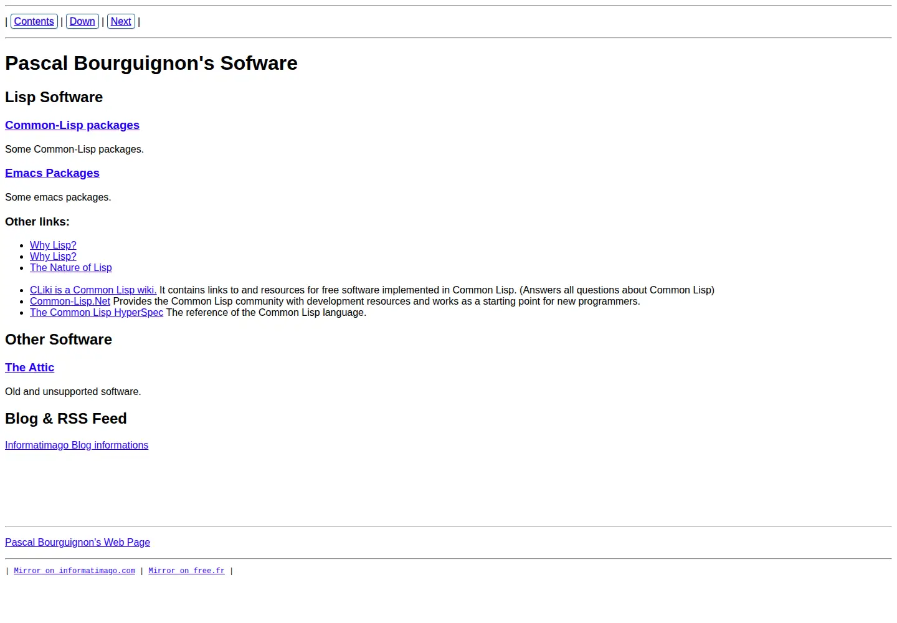The width and height of the screenshot is (897, 623).
Task: Follow the Next navigation link
Action: (x=121, y=21)
